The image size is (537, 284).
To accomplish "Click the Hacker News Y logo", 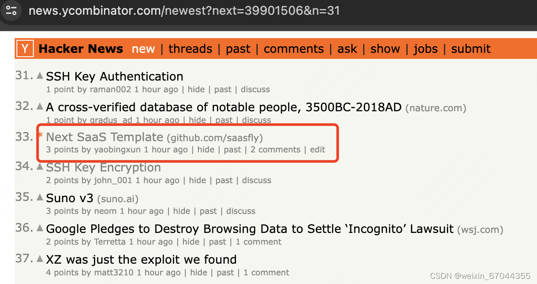I will pos(24,48).
